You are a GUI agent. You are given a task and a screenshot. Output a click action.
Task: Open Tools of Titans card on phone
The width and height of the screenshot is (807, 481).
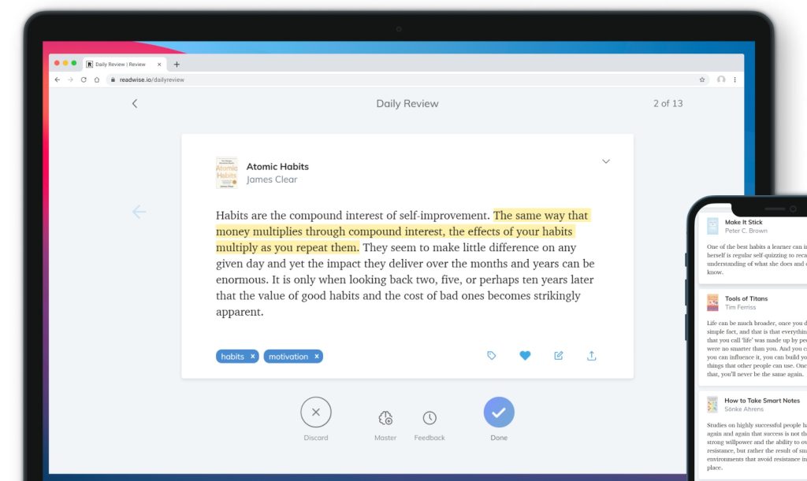[x=753, y=336]
